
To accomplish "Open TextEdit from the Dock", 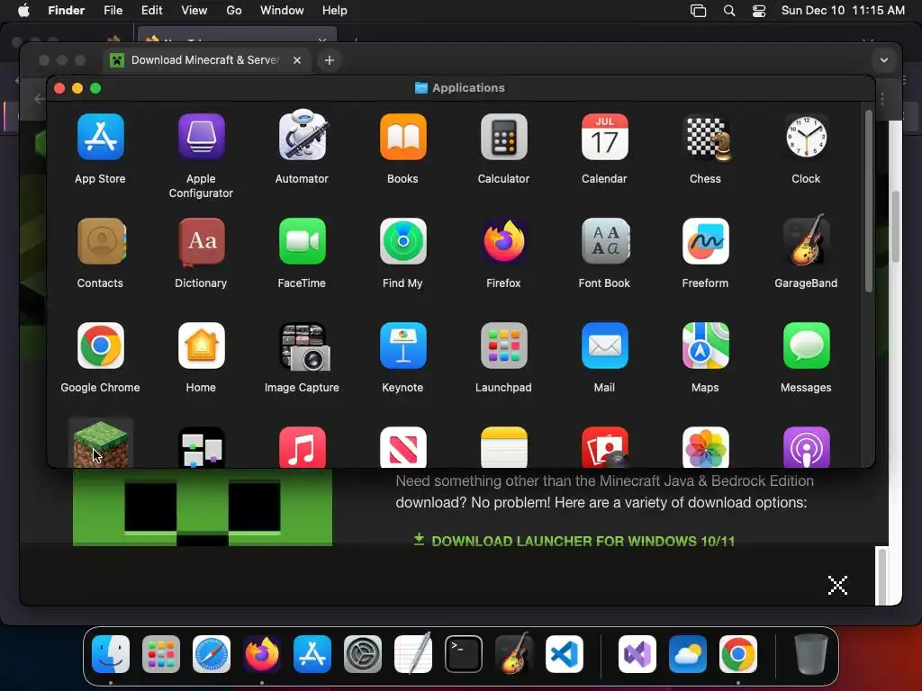I will [412, 654].
